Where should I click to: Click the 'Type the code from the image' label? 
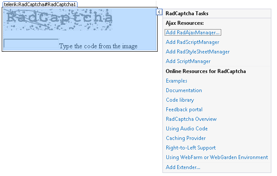(x=98, y=46)
